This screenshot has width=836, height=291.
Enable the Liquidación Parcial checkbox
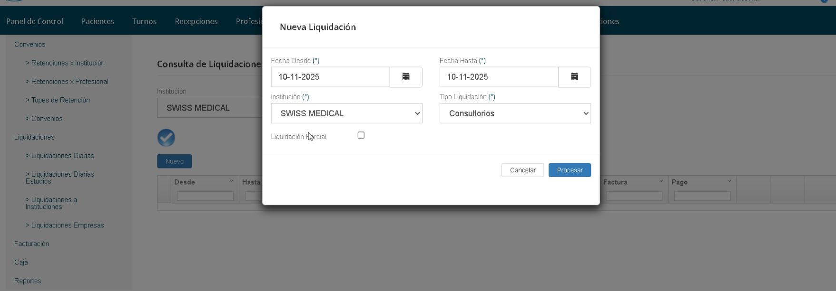pyautogui.click(x=361, y=135)
